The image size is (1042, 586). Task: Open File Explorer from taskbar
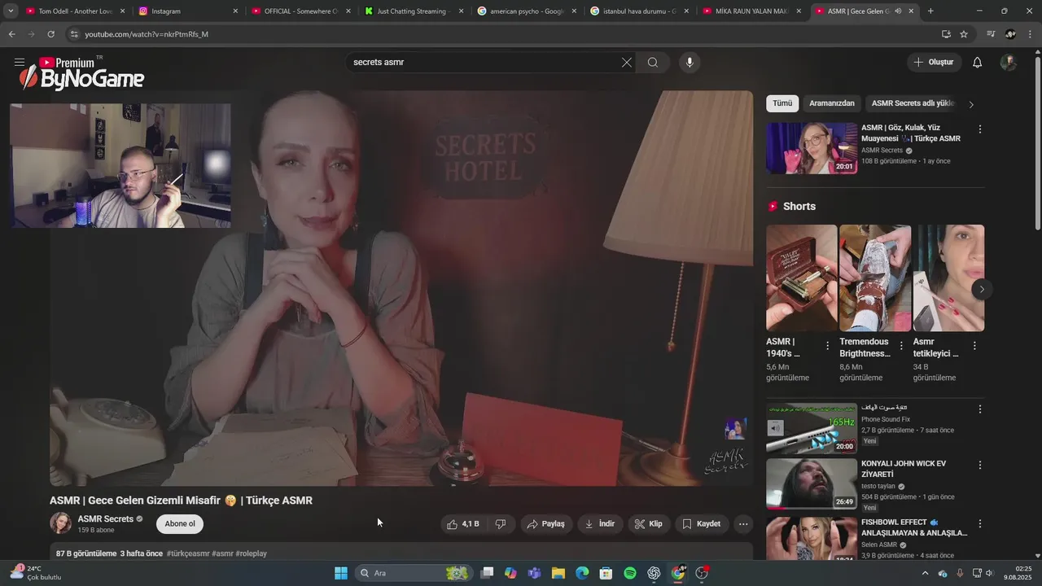(558, 573)
